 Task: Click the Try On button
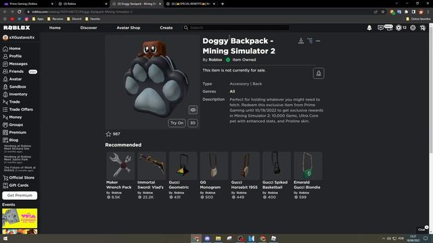[x=177, y=123]
